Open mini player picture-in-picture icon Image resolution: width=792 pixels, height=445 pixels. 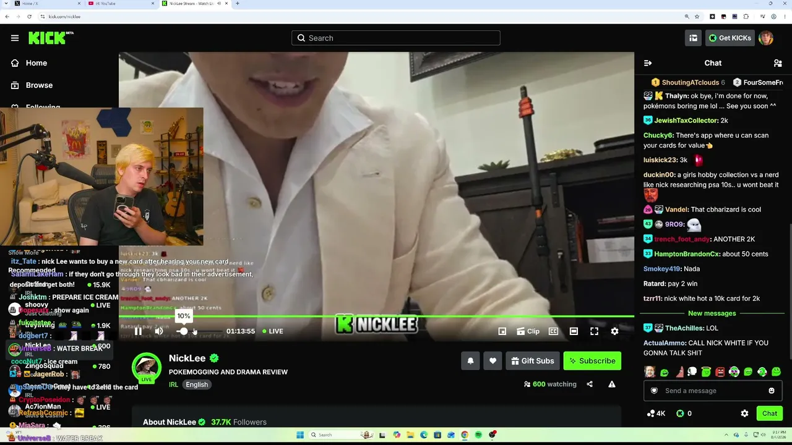(x=502, y=331)
